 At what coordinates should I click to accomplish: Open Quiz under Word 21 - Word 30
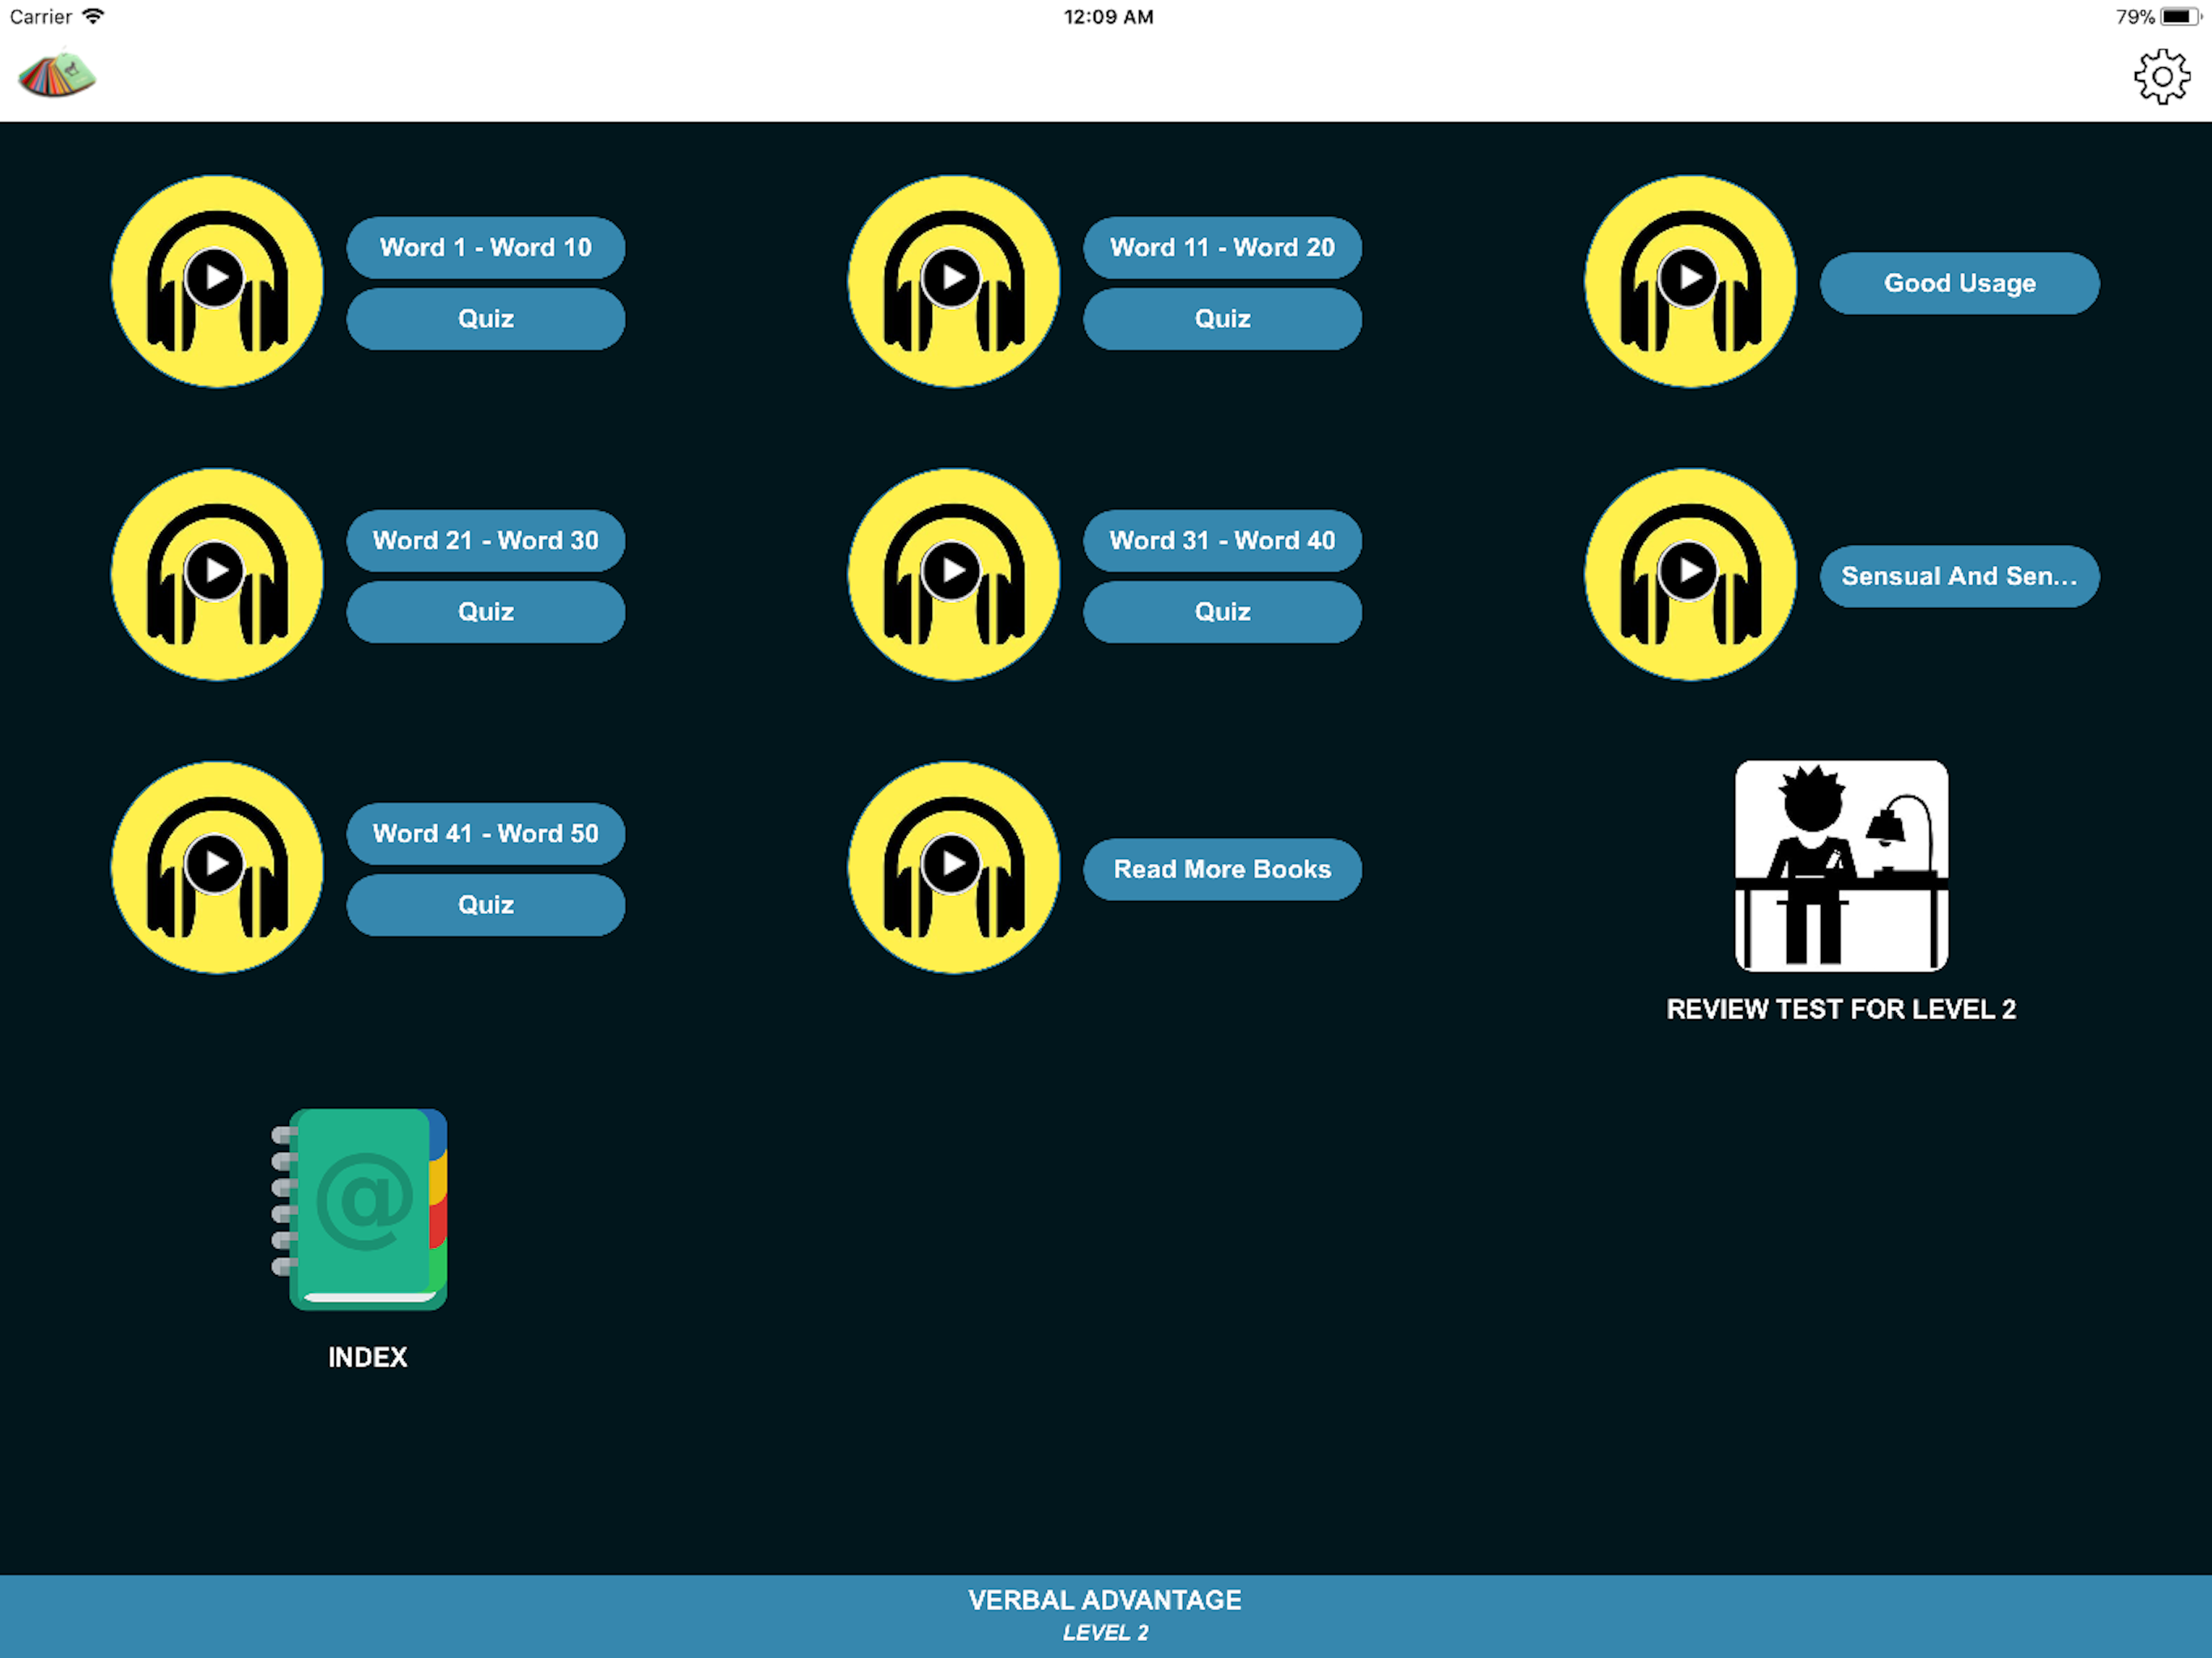pyautogui.click(x=486, y=612)
